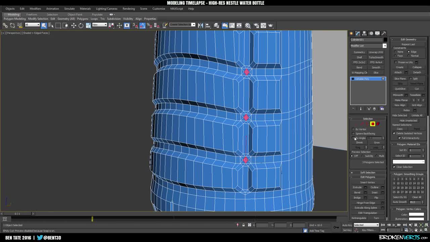Image resolution: width=430 pixels, height=242 pixels.
Task: Open the Modifiers menu
Action: click(x=35, y=9)
